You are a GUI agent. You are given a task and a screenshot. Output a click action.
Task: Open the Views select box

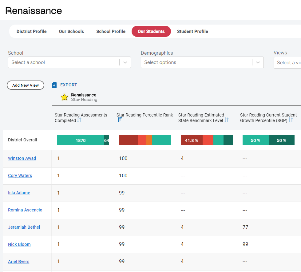tap(287, 63)
